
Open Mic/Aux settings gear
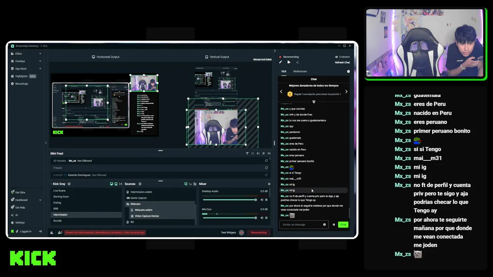266,218
